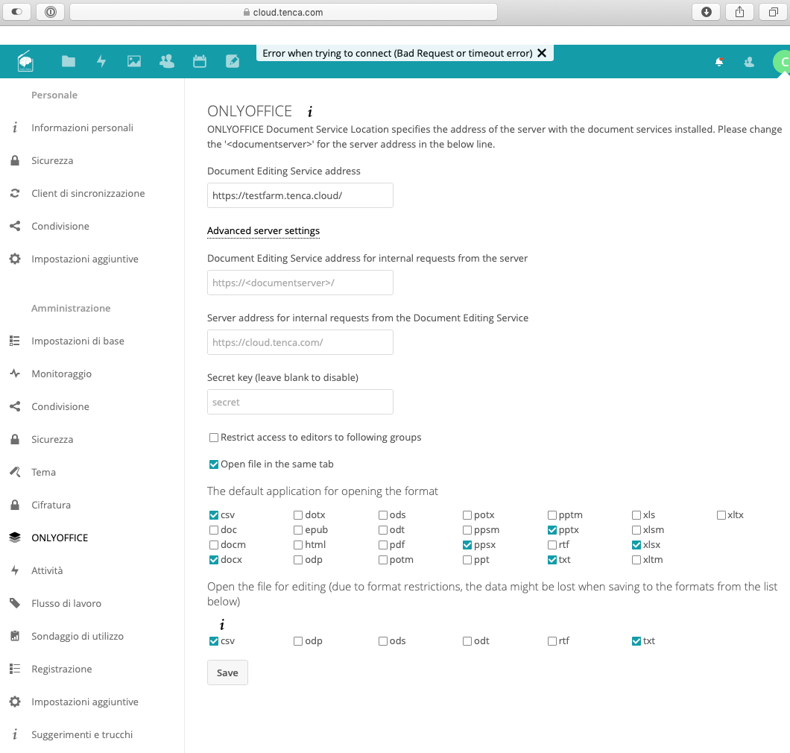Open the Contacts app icon

[x=167, y=61]
